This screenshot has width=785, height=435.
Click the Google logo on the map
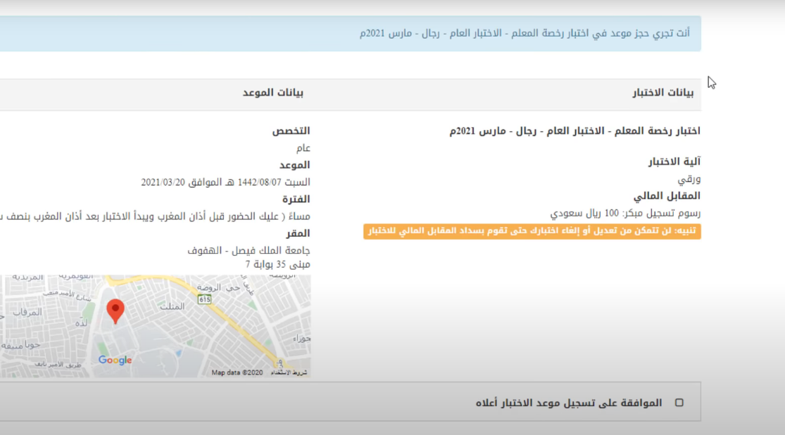tap(115, 360)
